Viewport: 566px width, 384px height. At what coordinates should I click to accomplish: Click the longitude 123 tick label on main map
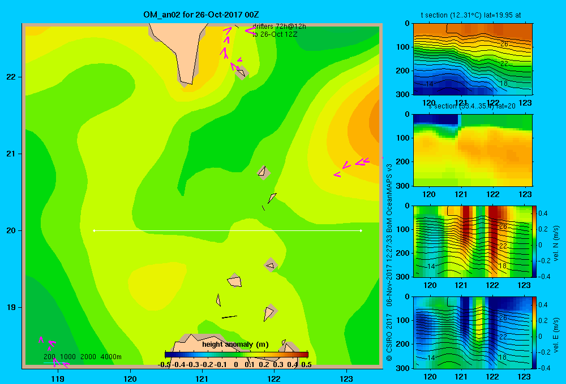point(346,378)
